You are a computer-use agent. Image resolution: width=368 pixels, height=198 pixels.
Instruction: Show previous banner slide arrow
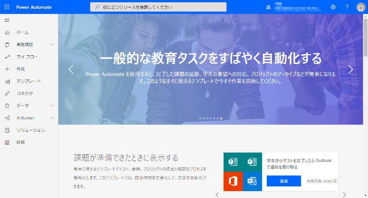tap(71, 69)
